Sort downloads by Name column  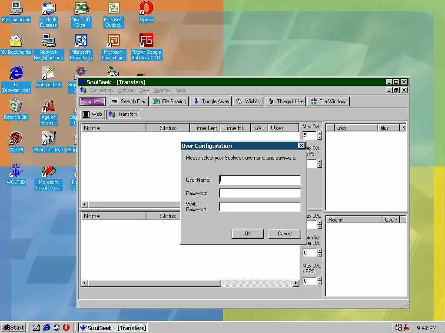114,128
